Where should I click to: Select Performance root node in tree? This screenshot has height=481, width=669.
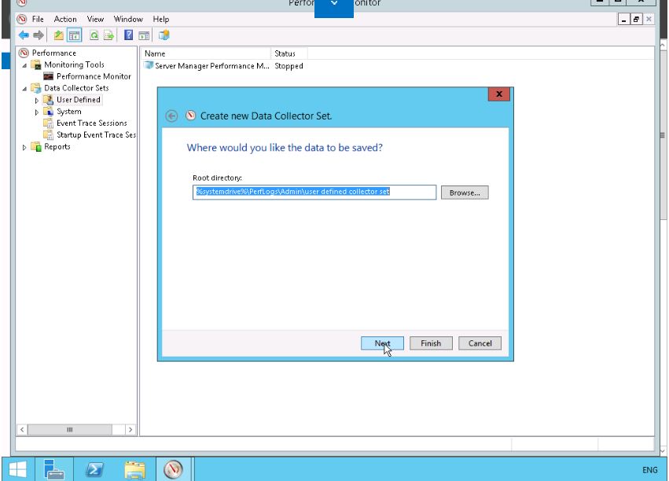[x=53, y=53]
